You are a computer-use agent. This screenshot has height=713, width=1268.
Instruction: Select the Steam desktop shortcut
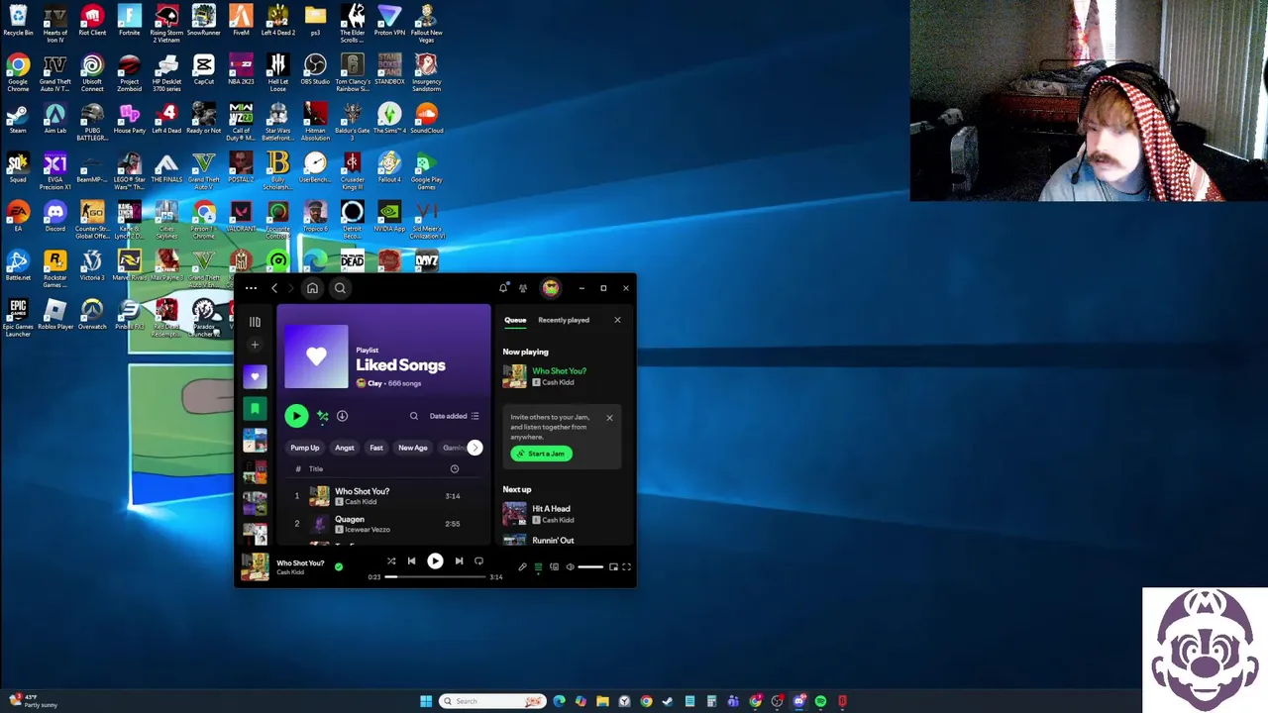(x=18, y=119)
